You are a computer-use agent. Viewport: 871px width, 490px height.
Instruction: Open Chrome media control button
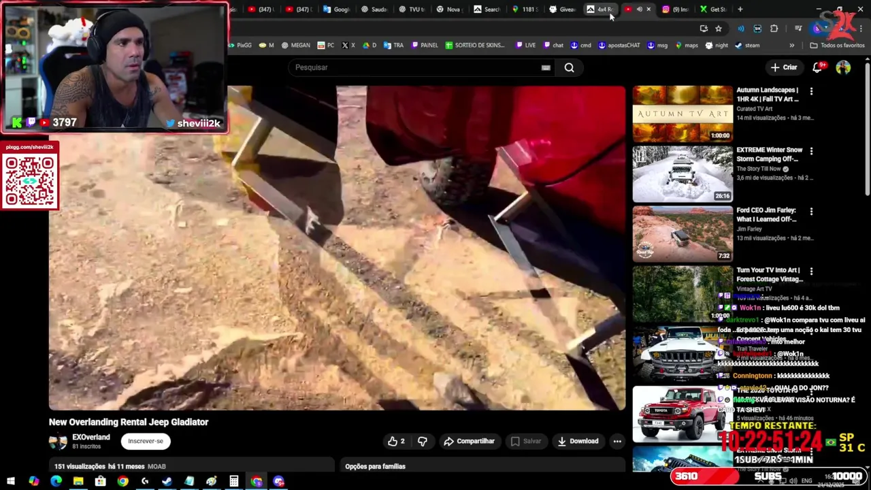(x=798, y=29)
